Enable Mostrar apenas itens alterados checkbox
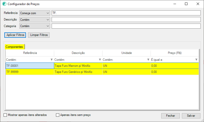Viewport: 204px width, 122px height. (5, 115)
